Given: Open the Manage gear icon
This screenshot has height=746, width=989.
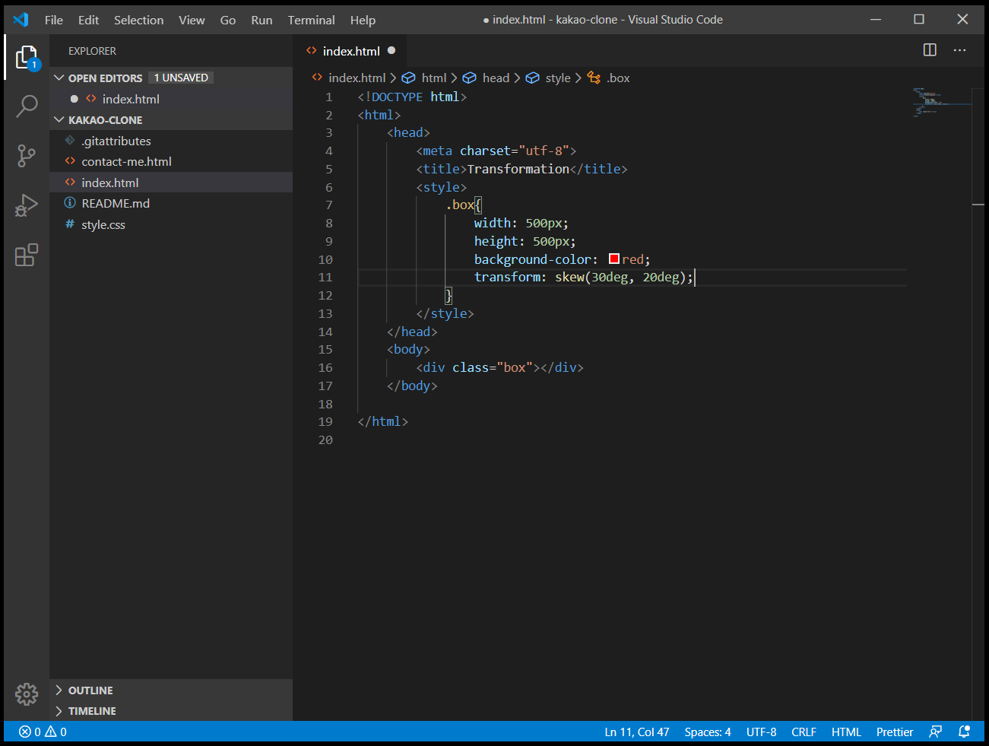Looking at the screenshot, I should (x=27, y=694).
